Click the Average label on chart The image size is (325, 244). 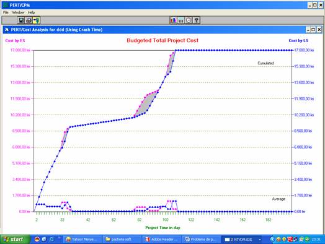[x=278, y=199]
